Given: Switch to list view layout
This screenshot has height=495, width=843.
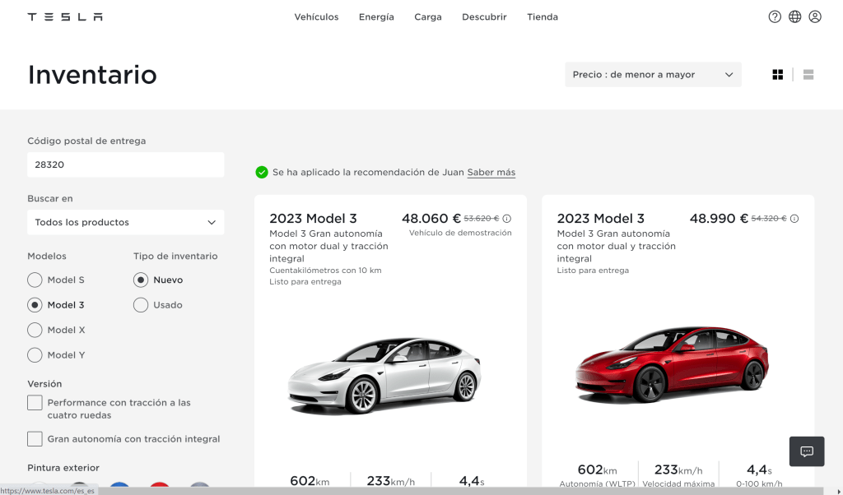Looking at the screenshot, I should [808, 75].
